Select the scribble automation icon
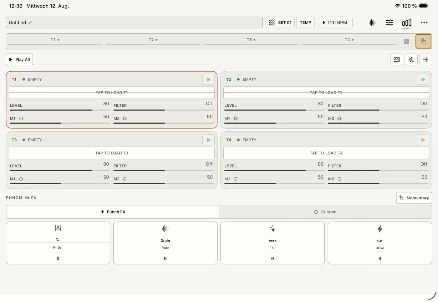The image size is (438, 302). pyautogui.click(x=411, y=59)
